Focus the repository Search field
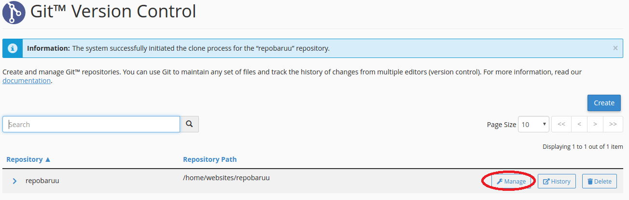The width and height of the screenshot is (629, 200). coord(91,124)
